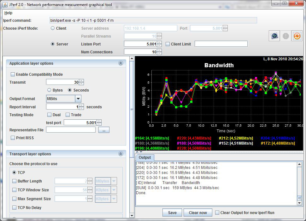The height and width of the screenshot is (221, 306).
Task: Collapse Application layer options with chevron icon
Action: (x=121, y=63)
